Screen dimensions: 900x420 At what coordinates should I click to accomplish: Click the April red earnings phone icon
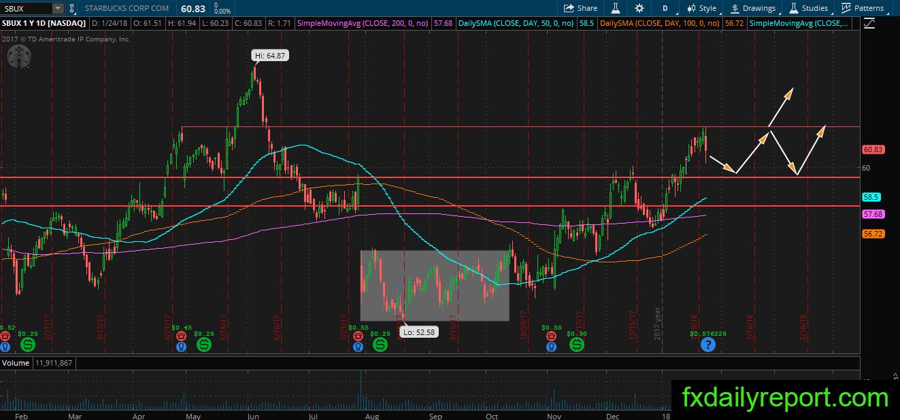click(181, 336)
